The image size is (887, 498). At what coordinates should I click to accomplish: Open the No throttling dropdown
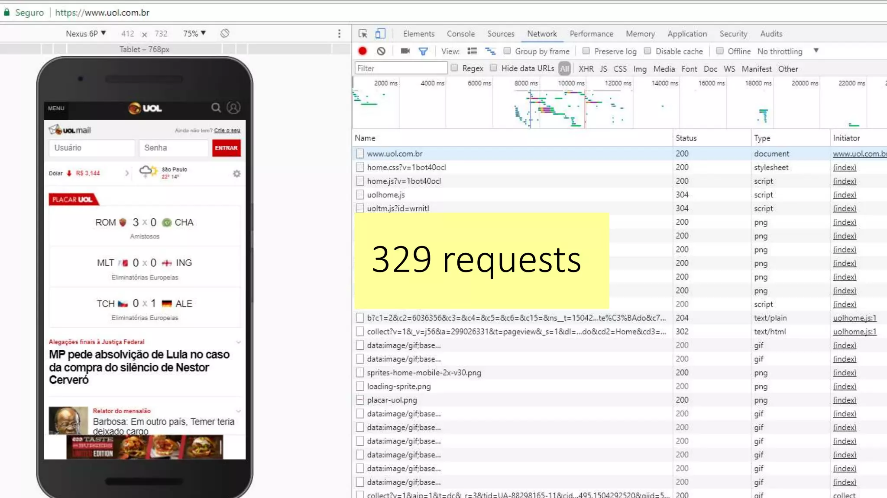pos(788,51)
